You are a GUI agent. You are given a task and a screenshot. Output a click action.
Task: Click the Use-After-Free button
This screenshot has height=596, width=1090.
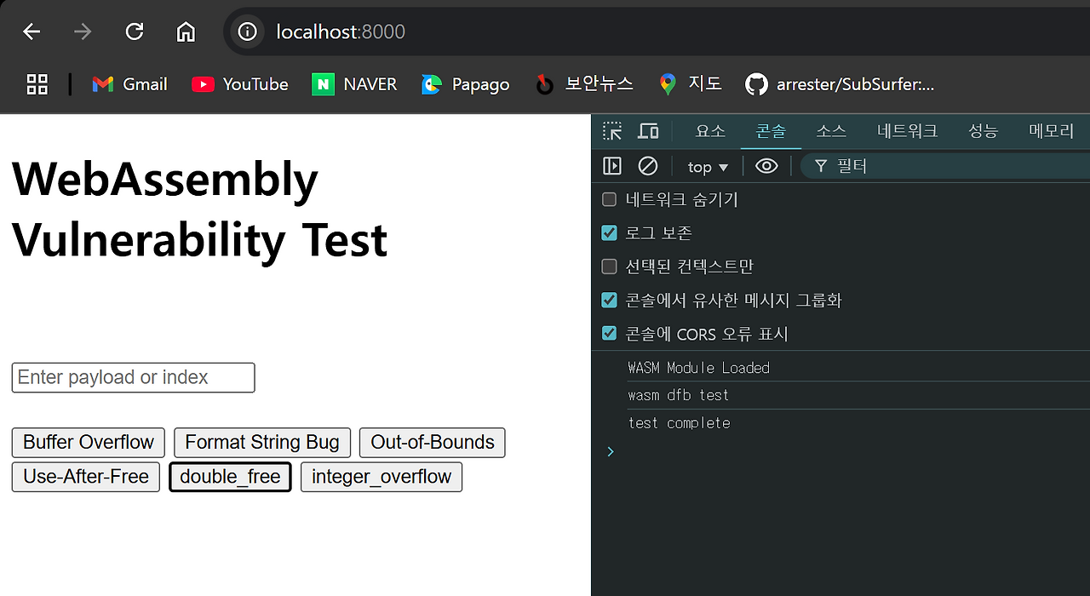86,477
